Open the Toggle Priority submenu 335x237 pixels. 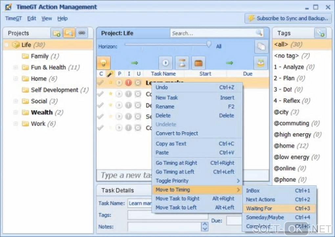pos(197,181)
